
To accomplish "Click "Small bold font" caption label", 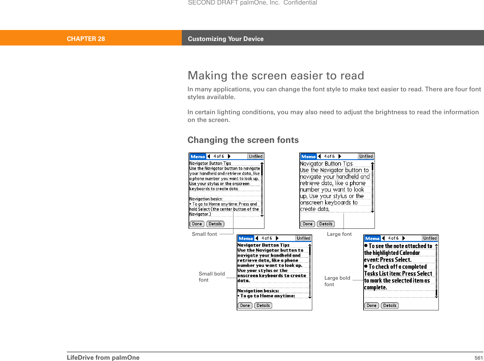I will [212, 277].
